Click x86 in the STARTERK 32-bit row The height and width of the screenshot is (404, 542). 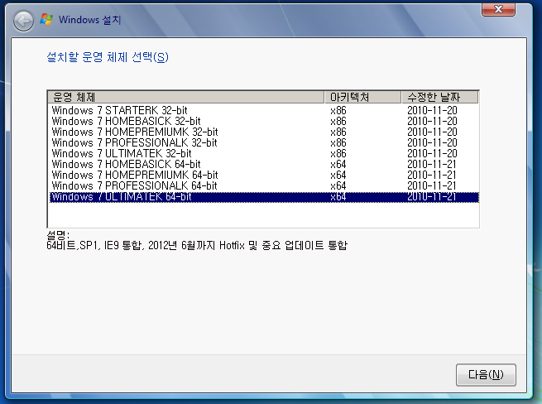point(338,110)
